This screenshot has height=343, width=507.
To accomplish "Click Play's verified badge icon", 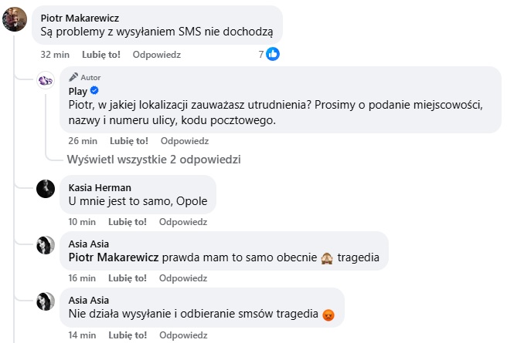I will (x=95, y=91).
